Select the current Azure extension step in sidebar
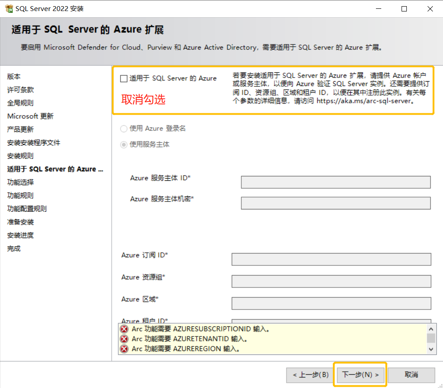The image size is (443, 388). (x=56, y=169)
